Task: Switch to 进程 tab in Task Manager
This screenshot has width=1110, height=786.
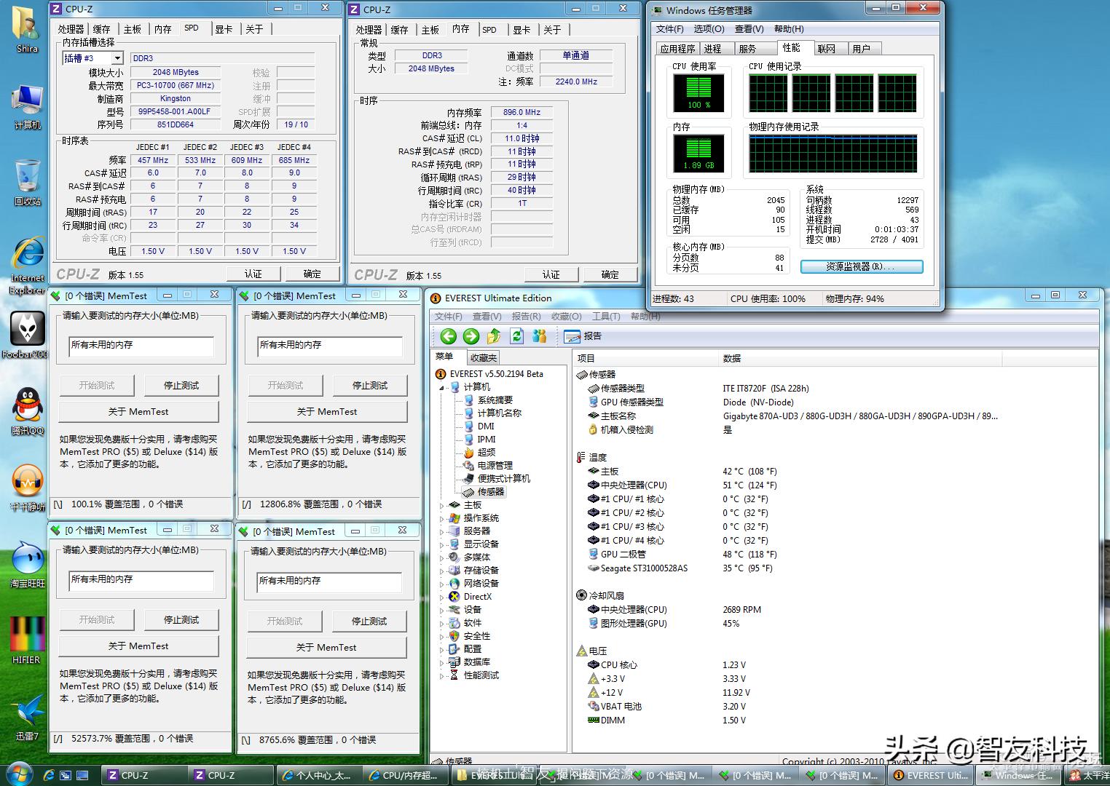Action: coord(712,49)
